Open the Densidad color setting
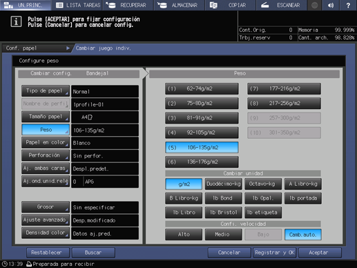 46,233
